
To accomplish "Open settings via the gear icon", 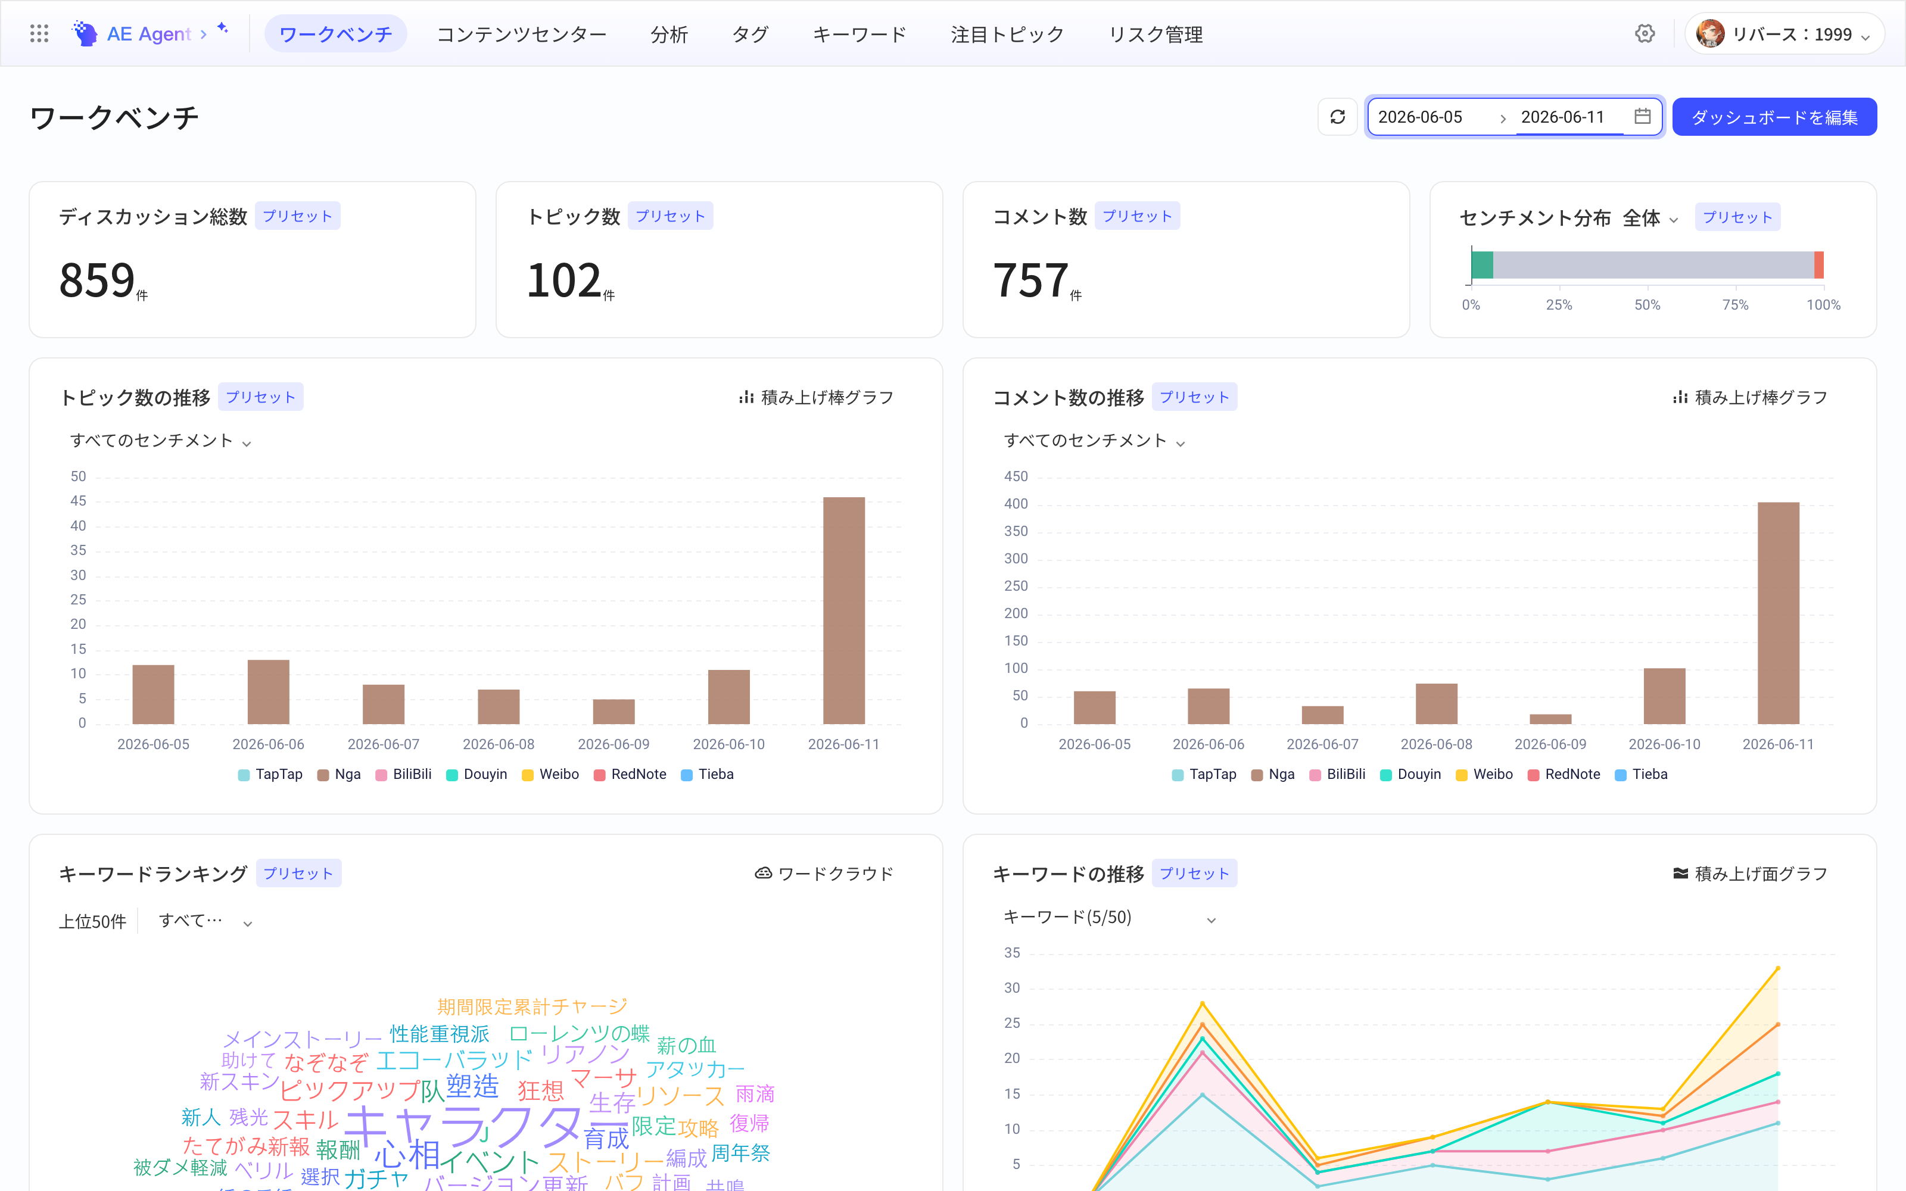I will pos(1645,34).
